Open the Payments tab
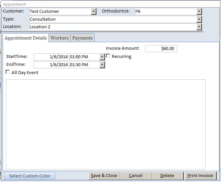Screen dimensions: 221x182 point(82,38)
